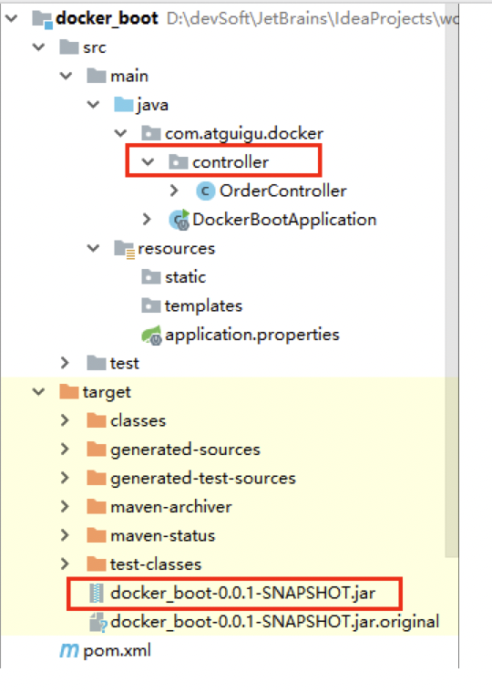
Task: Click the docker_boot project module icon
Action: [x=43, y=19]
